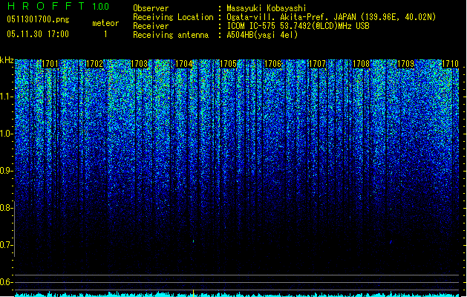
Task: Click the version number 1.0.0
Action: pyautogui.click(x=101, y=7)
